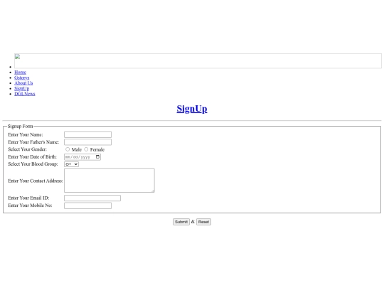Open the About Us page link
The width and height of the screenshot is (384, 288).
[23, 83]
